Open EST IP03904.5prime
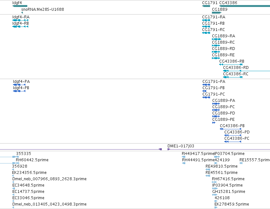 point(227,185)
